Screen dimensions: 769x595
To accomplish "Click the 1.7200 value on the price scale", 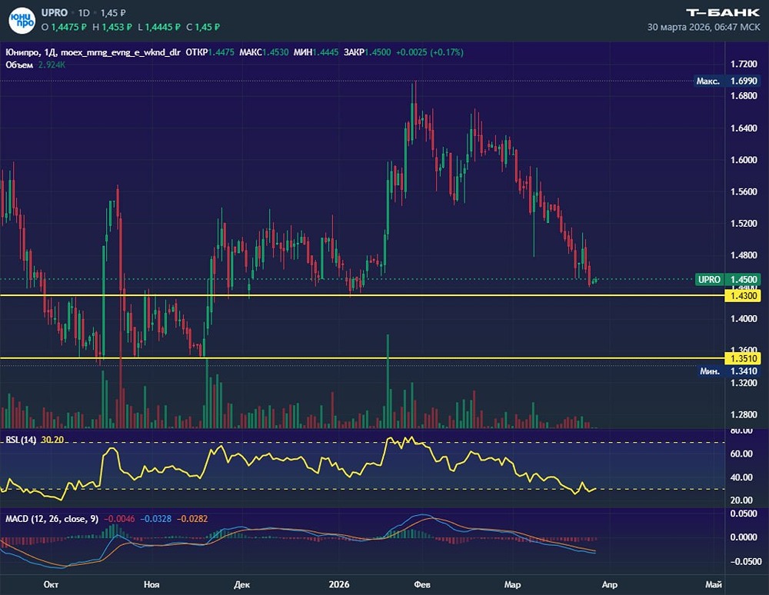I will click(x=742, y=65).
